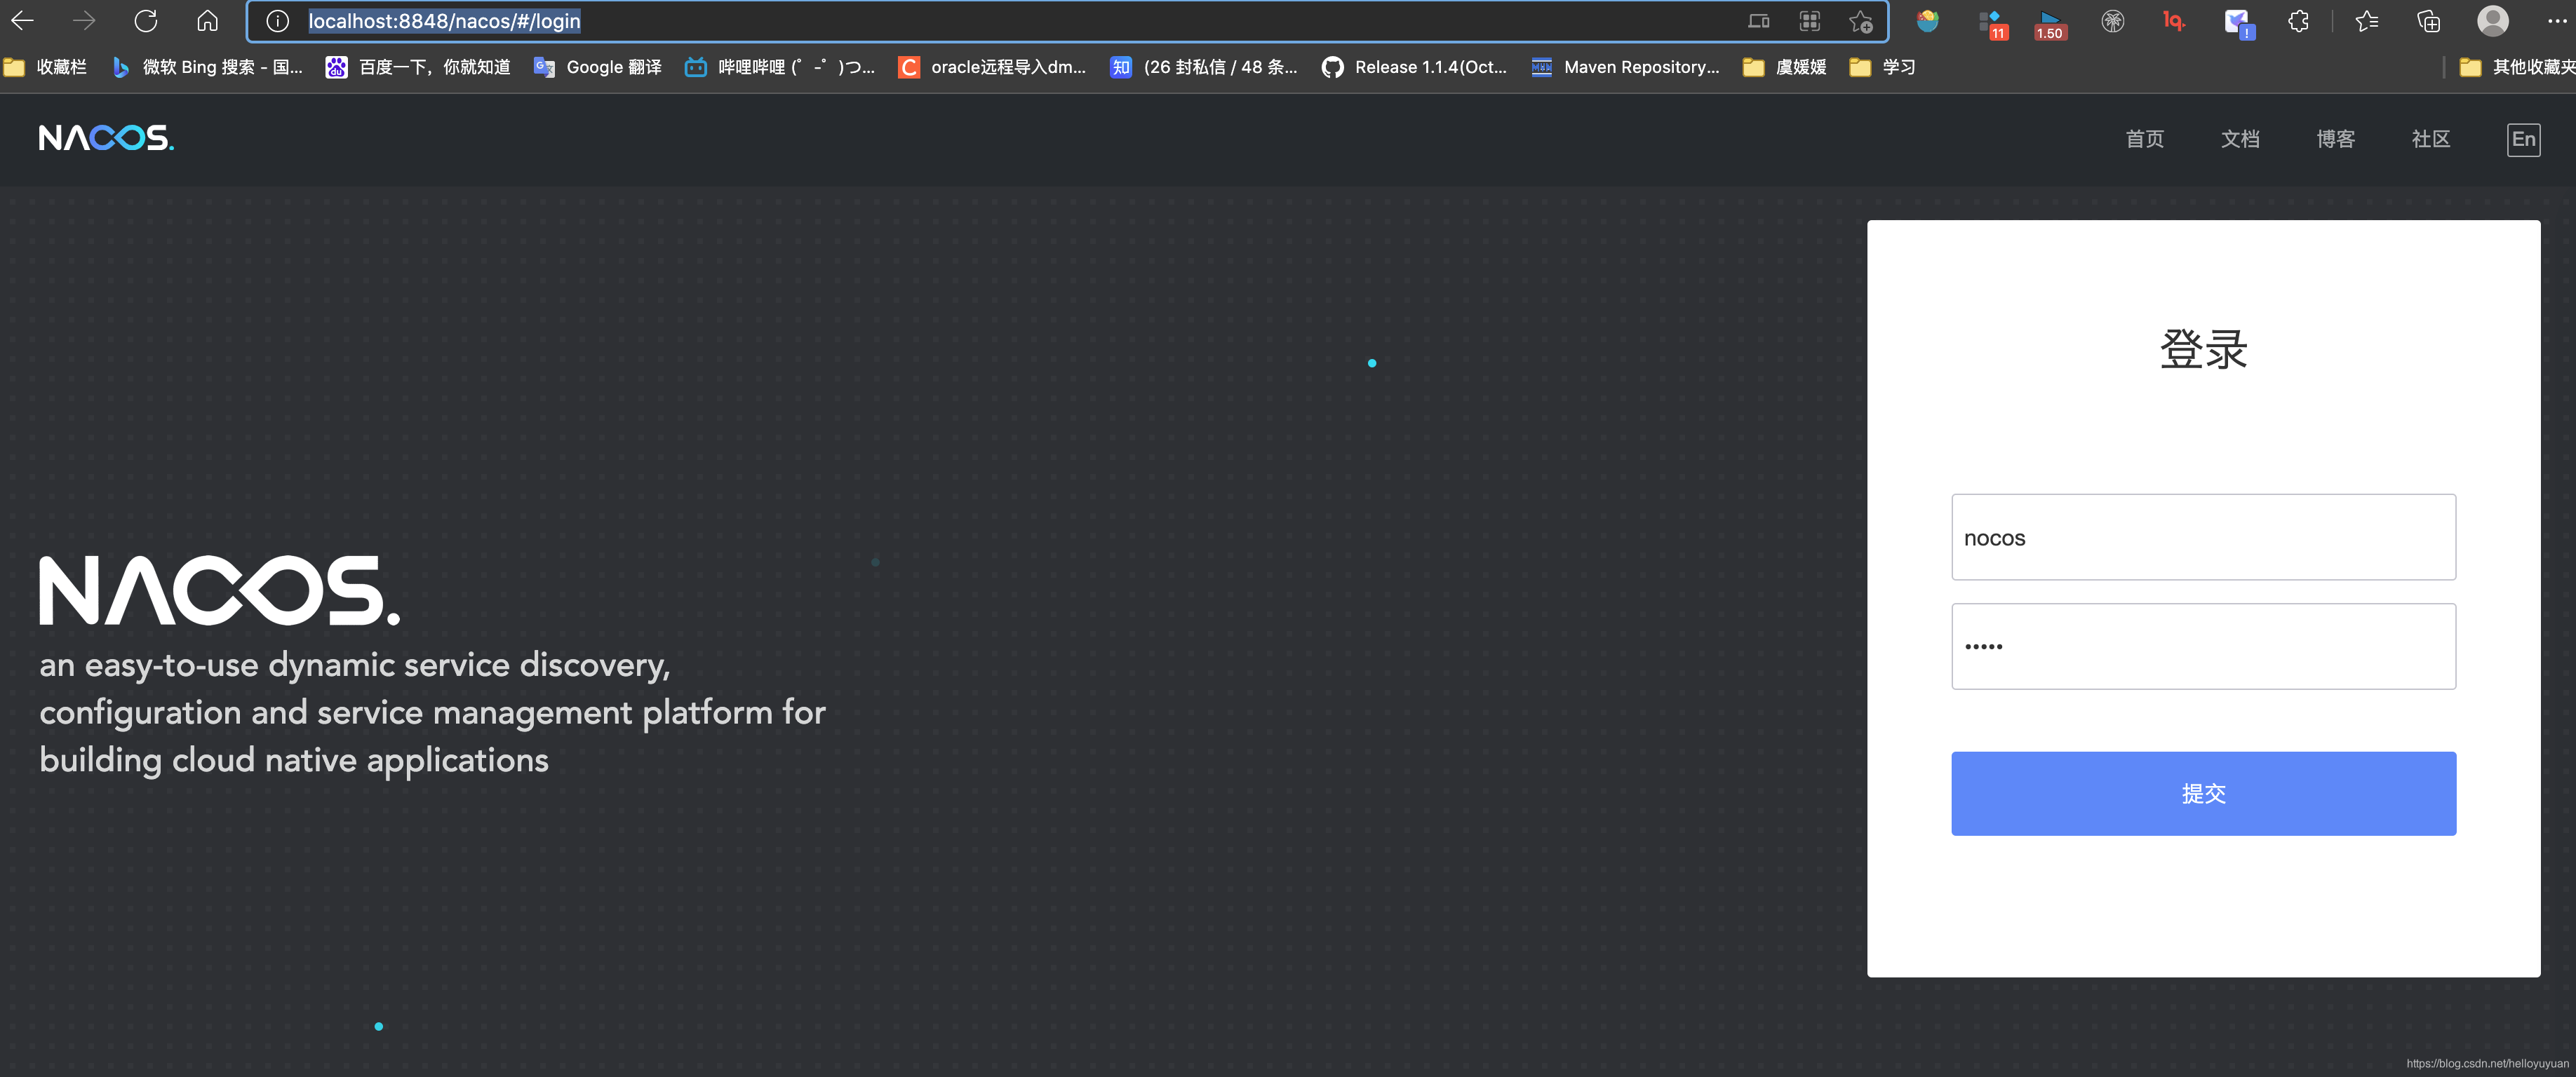Image resolution: width=2576 pixels, height=1077 pixels.
Task: Click the username field containing nocos
Action: (2203, 538)
